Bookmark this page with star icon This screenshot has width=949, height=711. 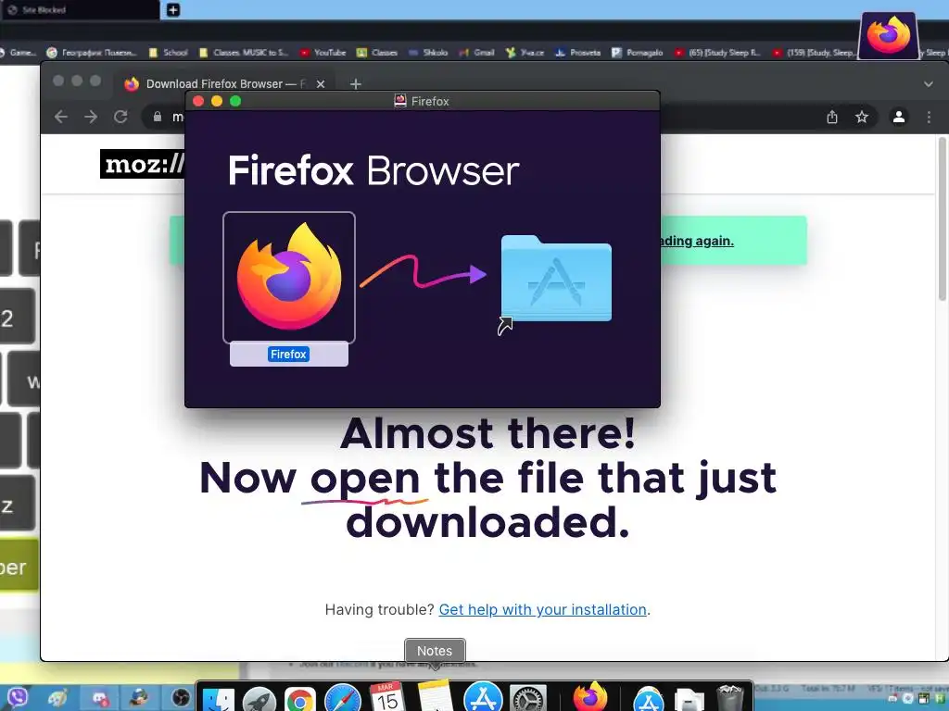pyautogui.click(x=862, y=117)
